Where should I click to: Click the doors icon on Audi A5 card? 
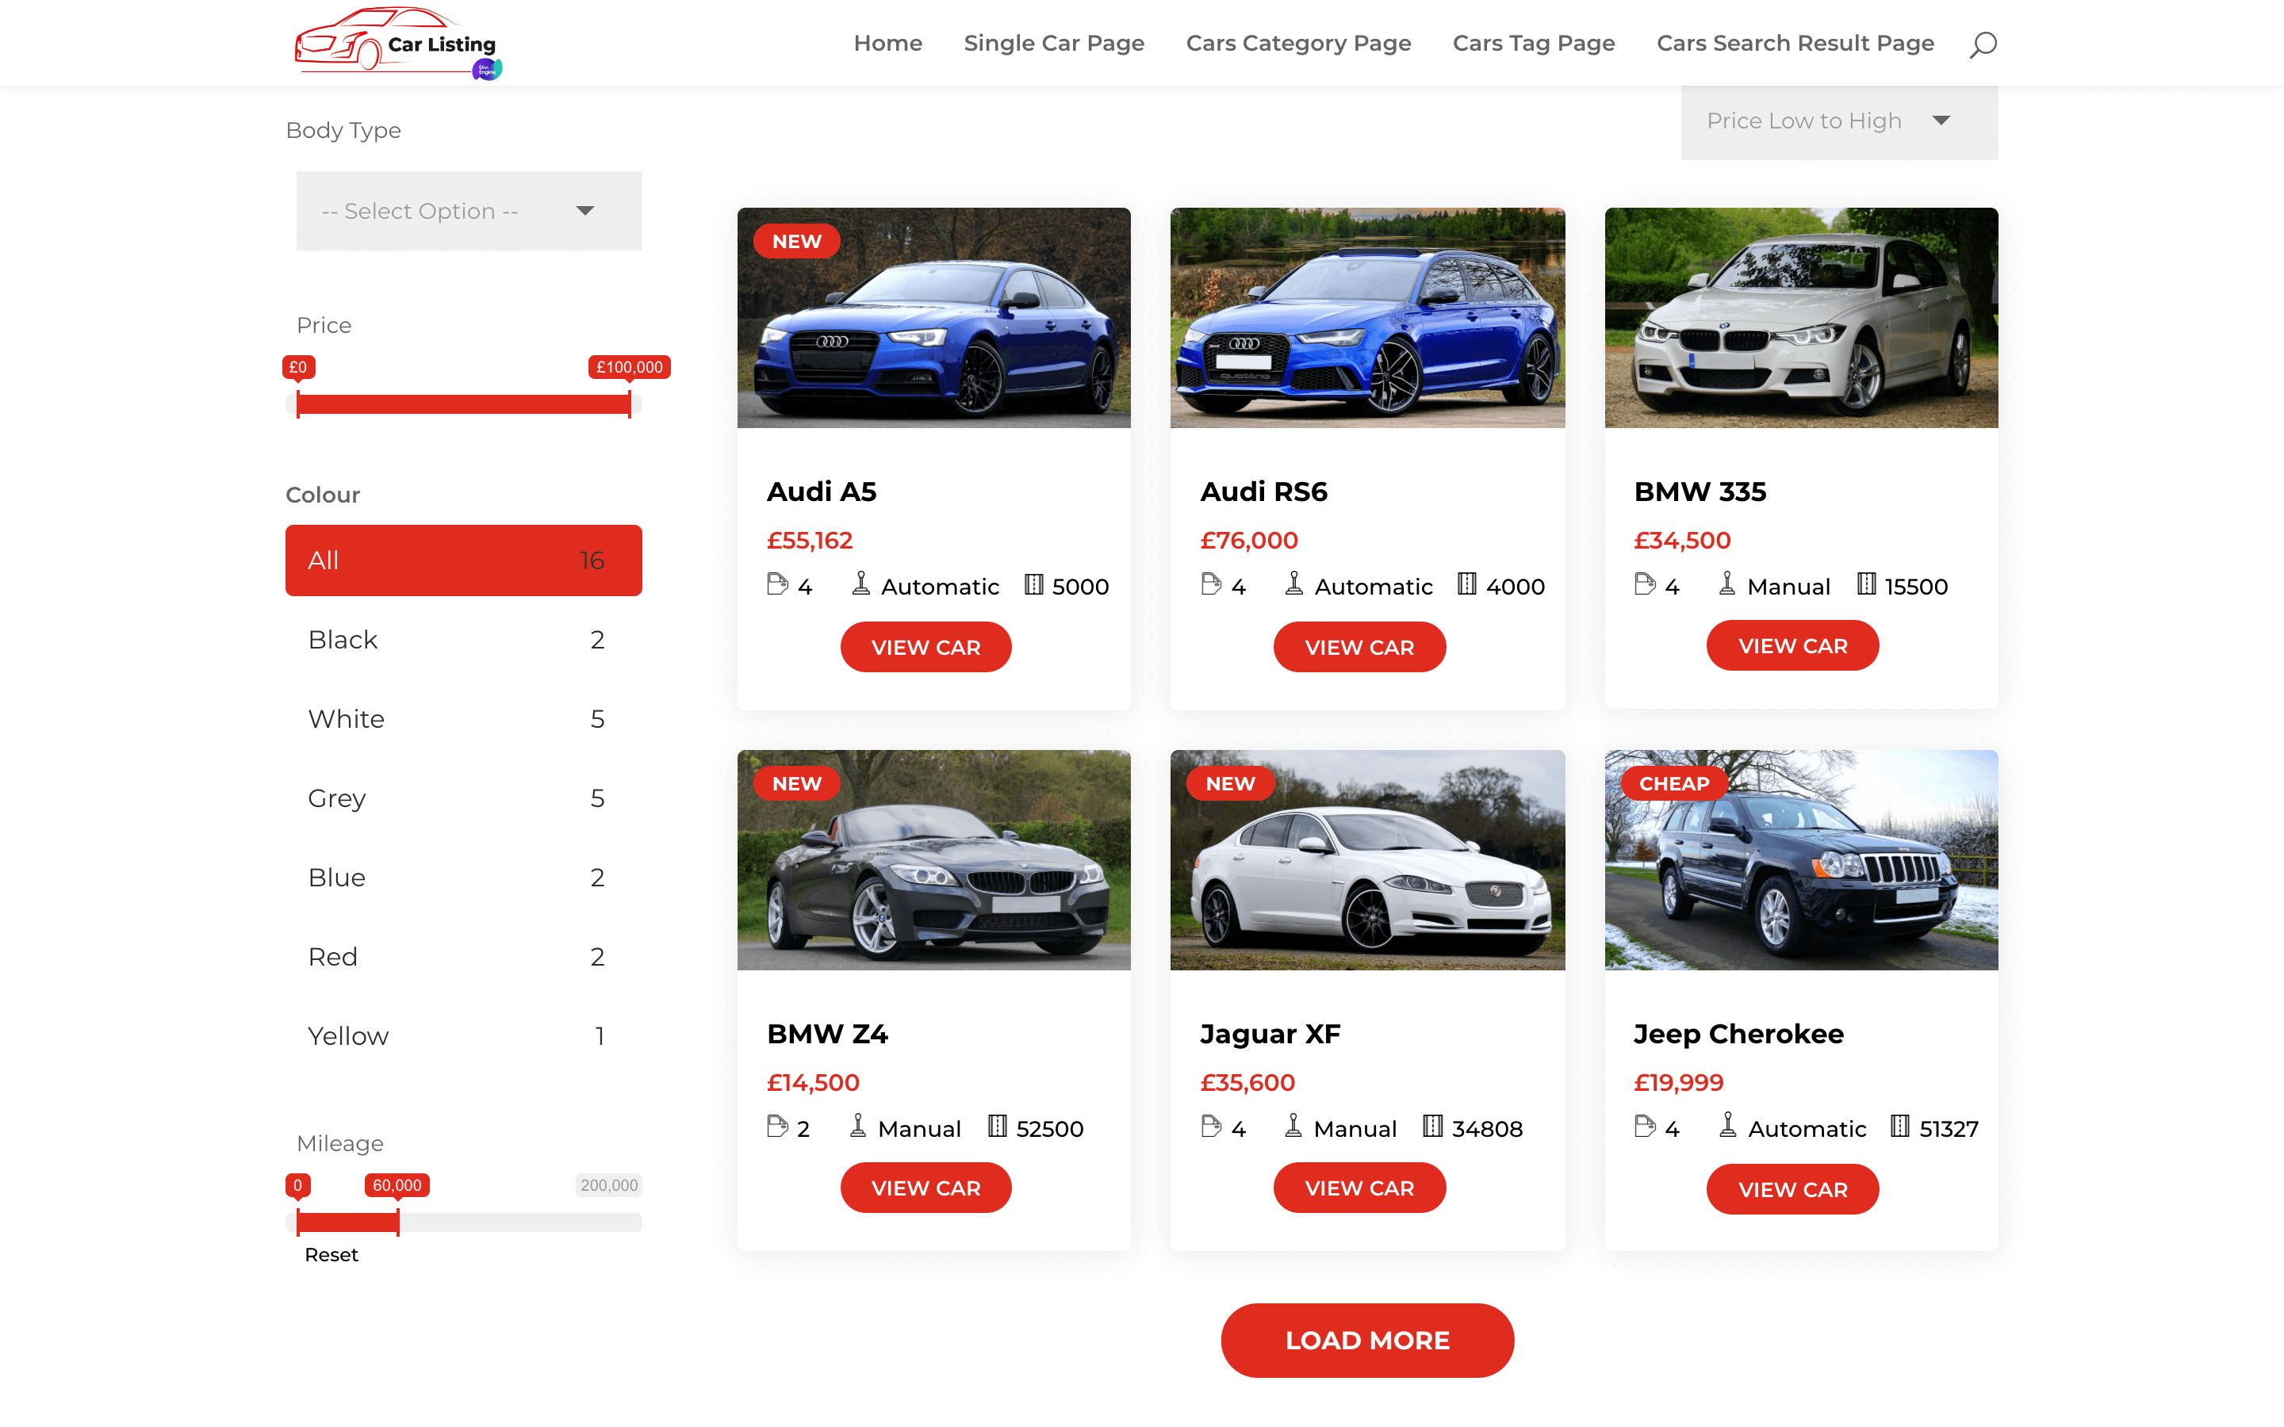tap(776, 584)
